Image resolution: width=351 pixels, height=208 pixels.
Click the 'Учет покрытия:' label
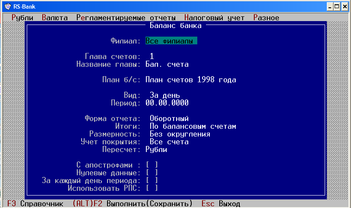[111, 142]
